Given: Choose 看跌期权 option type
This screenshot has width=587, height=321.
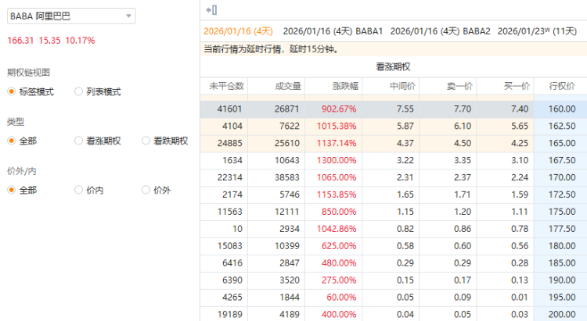Looking at the screenshot, I should click(146, 141).
